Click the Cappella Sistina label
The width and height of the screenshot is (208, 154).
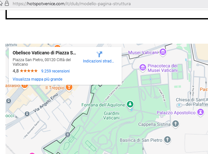tap(154, 124)
